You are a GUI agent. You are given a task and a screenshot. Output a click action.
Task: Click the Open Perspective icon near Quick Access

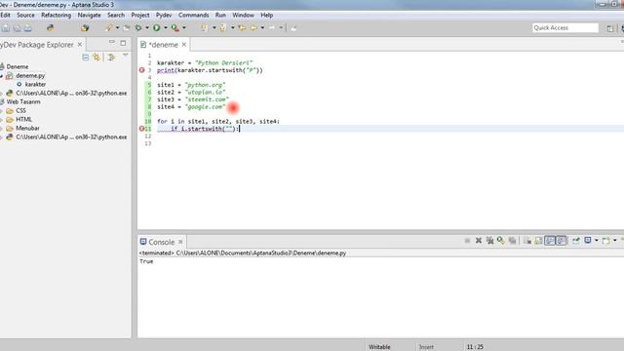(609, 28)
